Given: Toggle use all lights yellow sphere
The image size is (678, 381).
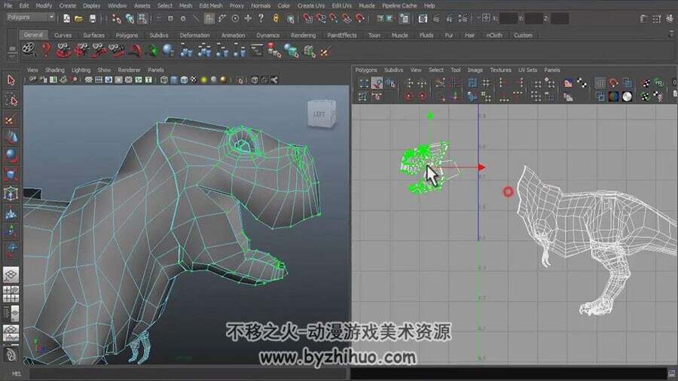Looking at the screenshot, I should coord(203,80).
